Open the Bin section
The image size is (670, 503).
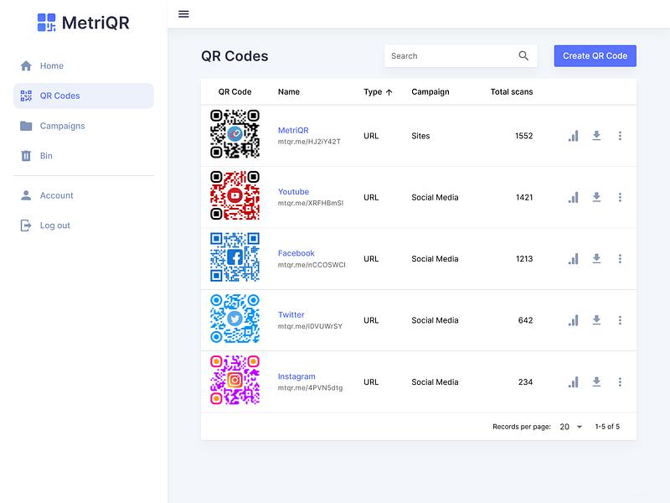[x=84, y=156]
